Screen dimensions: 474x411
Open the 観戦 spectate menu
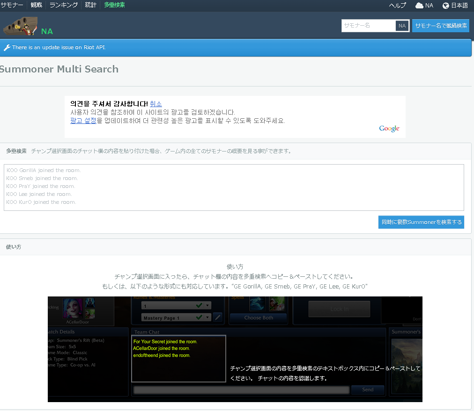click(36, 5)
